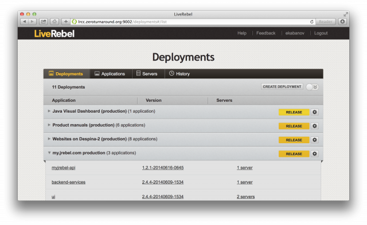Switch to the History tab

[x=179, y=74]
